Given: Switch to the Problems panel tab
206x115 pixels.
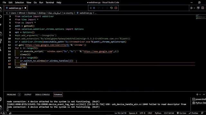Looking at the screenshot, I should pyautogui.click(x=12, y=95).
